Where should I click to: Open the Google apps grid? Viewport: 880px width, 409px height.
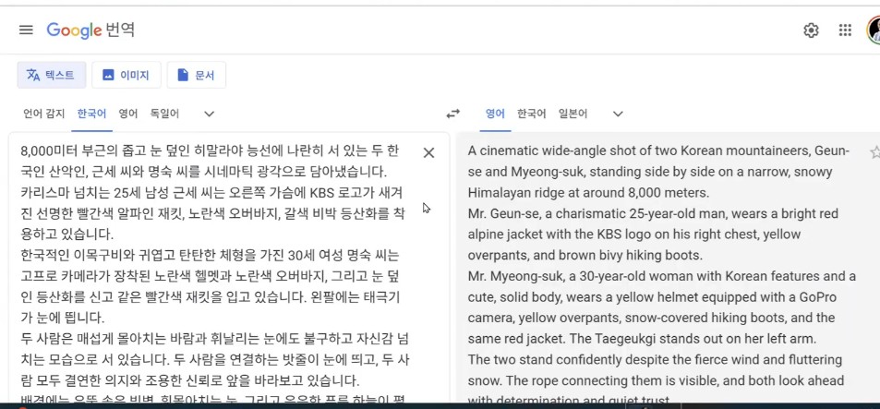pos(845,30)
